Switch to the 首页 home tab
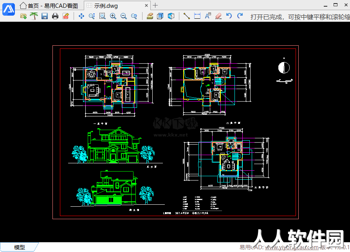Screen dimensions: 350x252 (x=49, y=5)
